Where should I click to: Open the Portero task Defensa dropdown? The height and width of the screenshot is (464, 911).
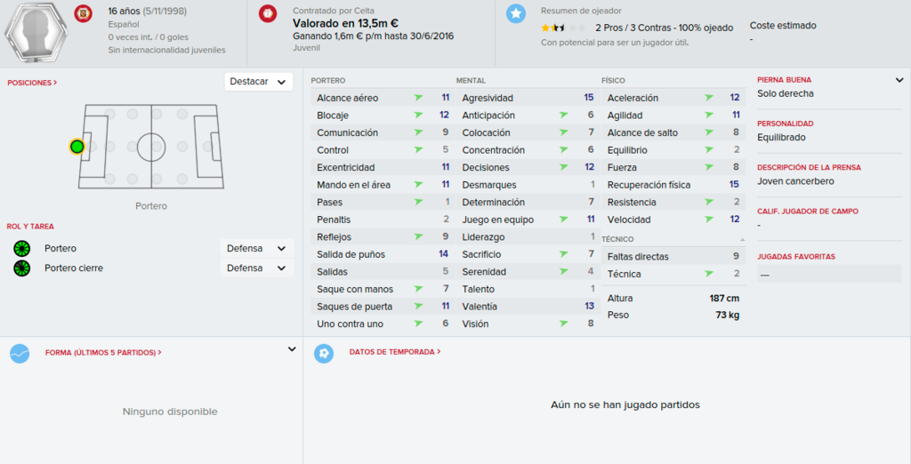pos(257,249)
